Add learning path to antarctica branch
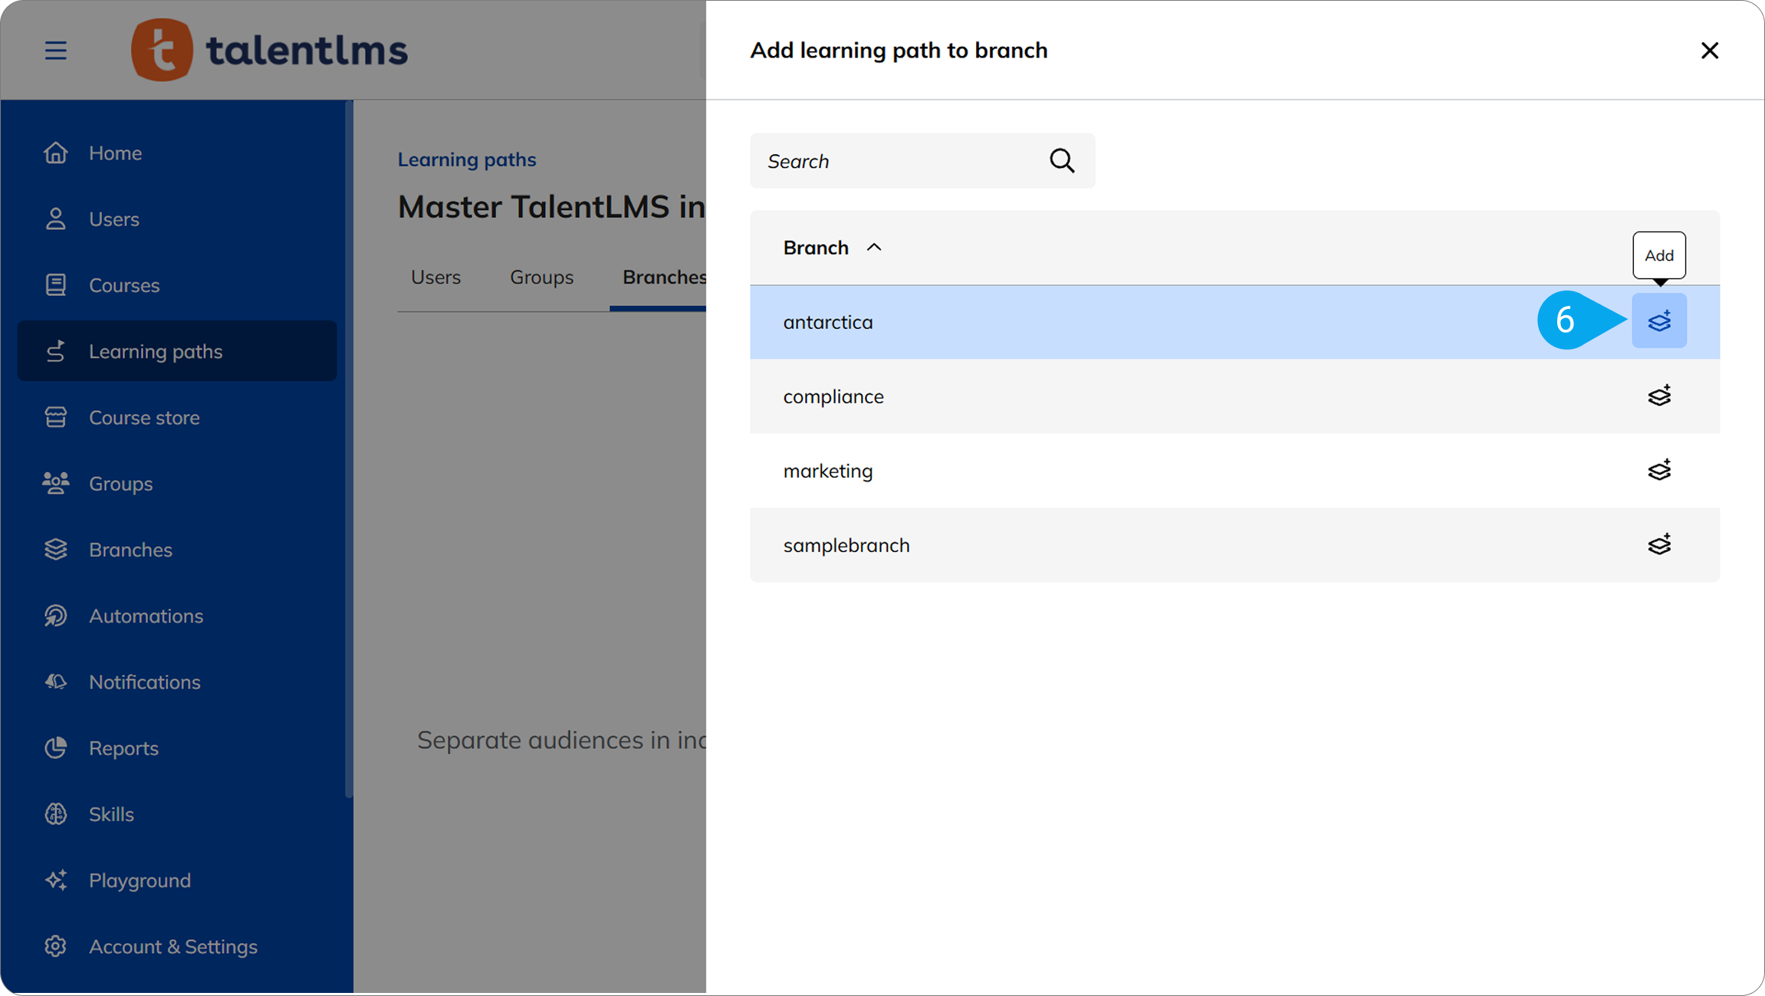This screenshot has width=1765, height=996. [x=1659, y=321]
